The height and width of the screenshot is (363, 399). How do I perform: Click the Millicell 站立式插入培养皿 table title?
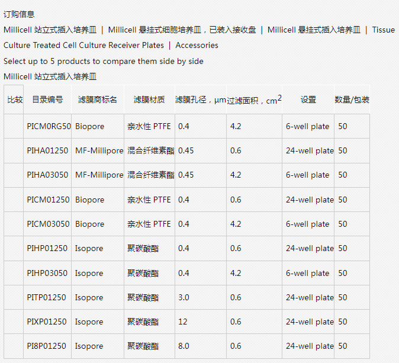pos(50,76)
